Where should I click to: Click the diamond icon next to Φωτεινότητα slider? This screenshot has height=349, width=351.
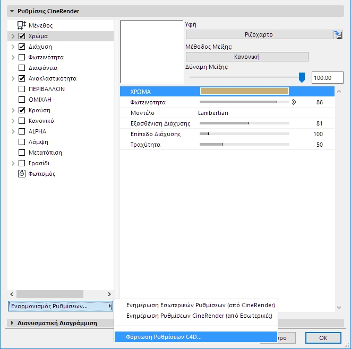pyautogui.click(x=294, y=102)
